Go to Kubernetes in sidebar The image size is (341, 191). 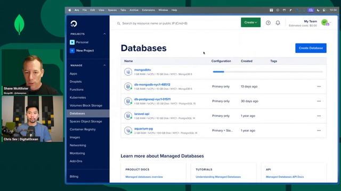tap(78, 98)
